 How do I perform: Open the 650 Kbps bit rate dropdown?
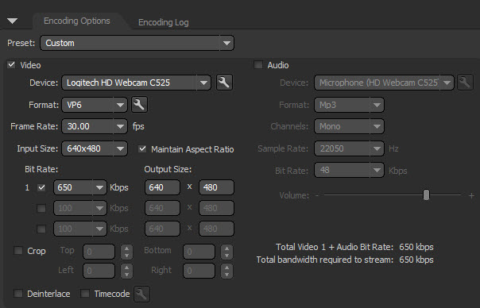(x=80, y=187)
